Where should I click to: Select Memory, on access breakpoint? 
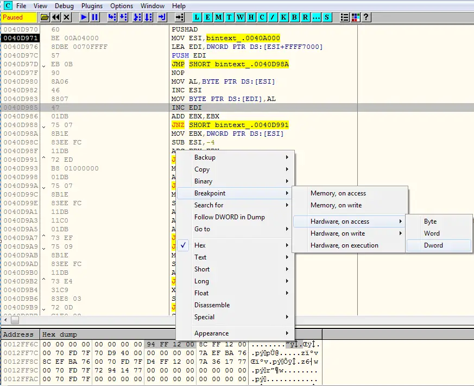350,193
